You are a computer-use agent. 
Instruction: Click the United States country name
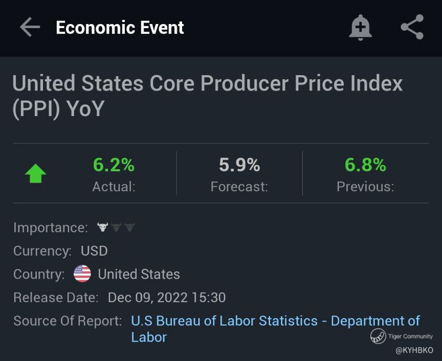[139, 275]
